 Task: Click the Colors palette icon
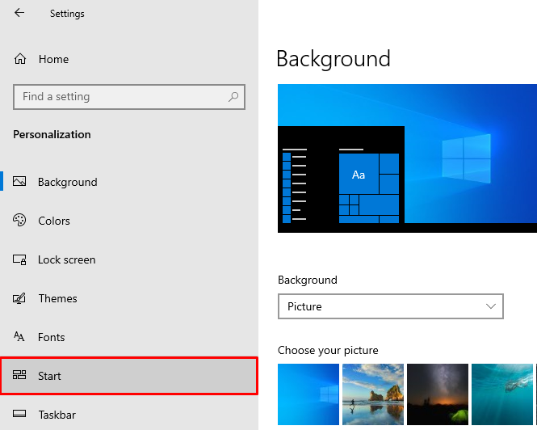coord(19,220)
